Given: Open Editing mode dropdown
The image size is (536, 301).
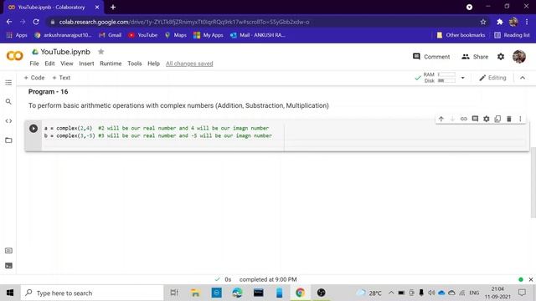Looking at the screenshot, I should [492, 78].
